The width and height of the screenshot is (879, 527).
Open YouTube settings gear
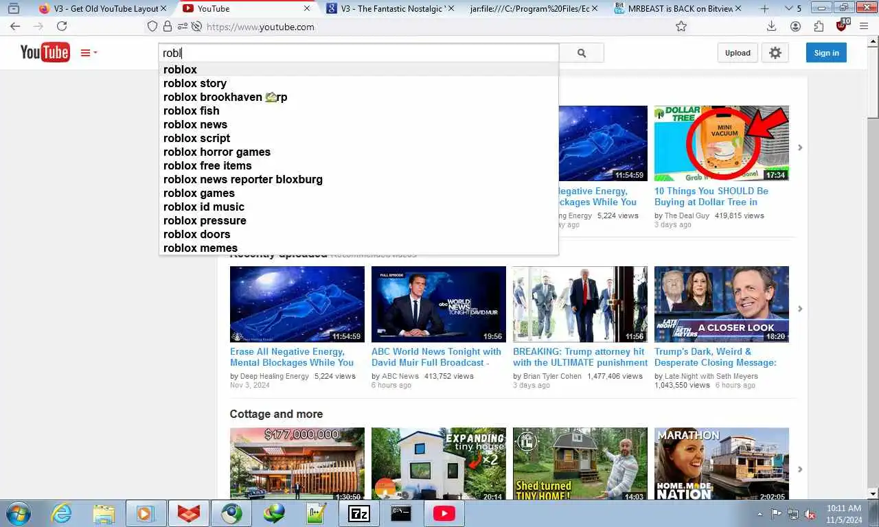[x=775, y=53]
